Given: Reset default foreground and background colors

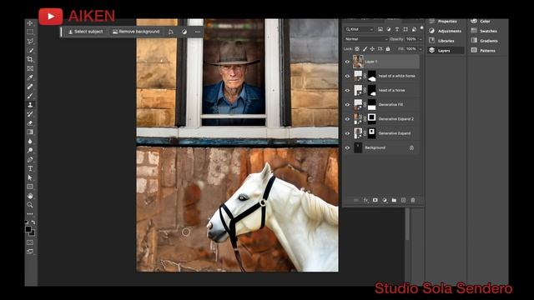Looking at the screenshot, I should [x=27, y=222].
